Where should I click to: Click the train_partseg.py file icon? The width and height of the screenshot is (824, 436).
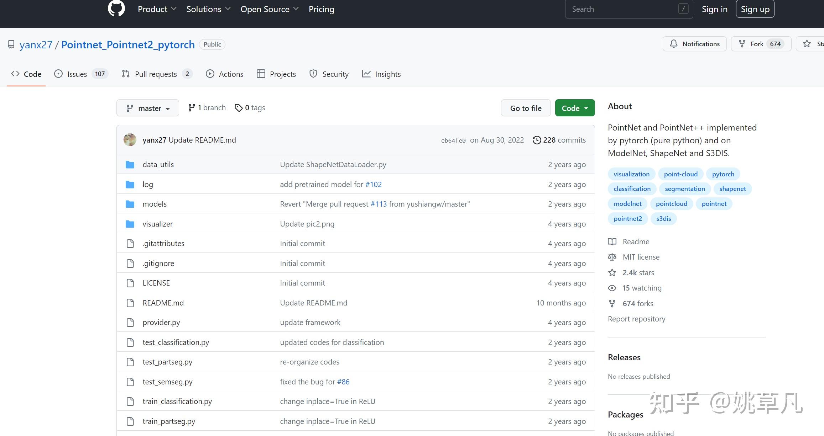pos(130,421)
